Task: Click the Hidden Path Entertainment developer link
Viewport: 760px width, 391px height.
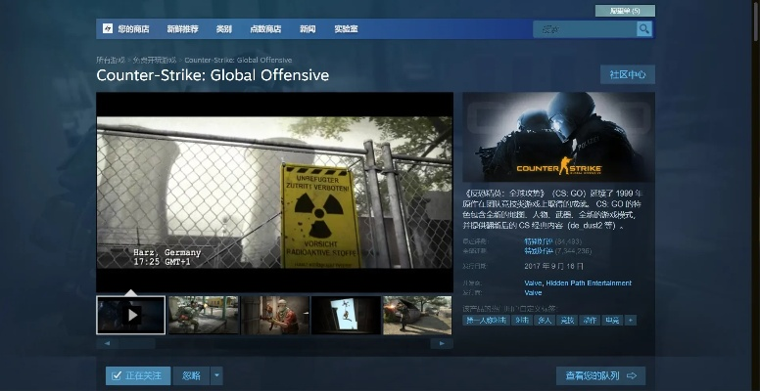Action: pos(589,282)
